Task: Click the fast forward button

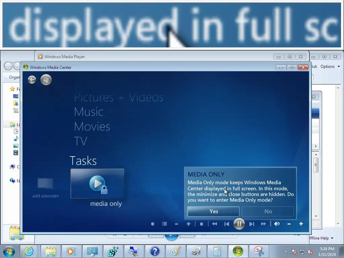Action: pos(263,224)
